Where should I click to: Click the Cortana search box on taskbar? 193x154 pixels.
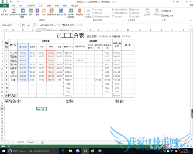tap(33, 151)
